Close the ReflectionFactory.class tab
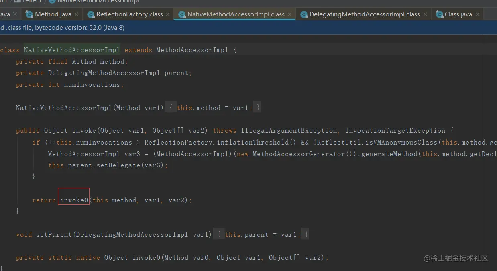Screen dimensions: 497x271 [167, 14]
